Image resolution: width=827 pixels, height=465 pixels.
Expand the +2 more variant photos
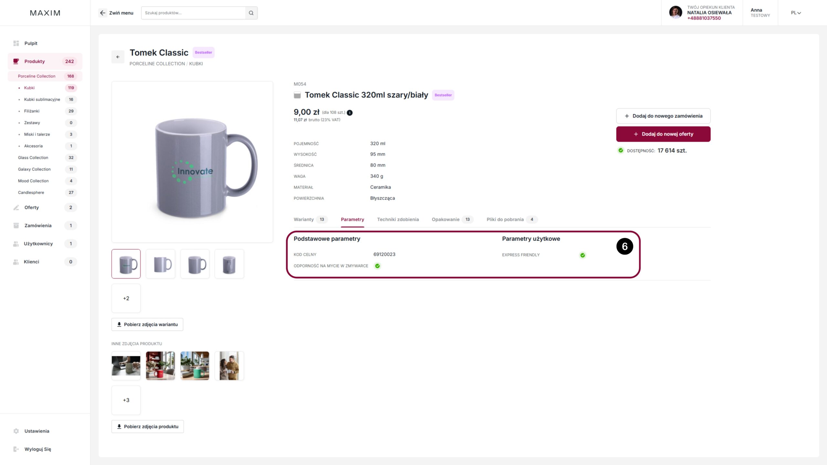point(126,298)
